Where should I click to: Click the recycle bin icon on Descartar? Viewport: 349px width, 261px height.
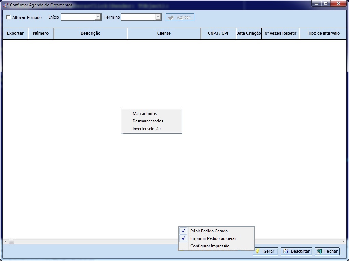point(286,251)
